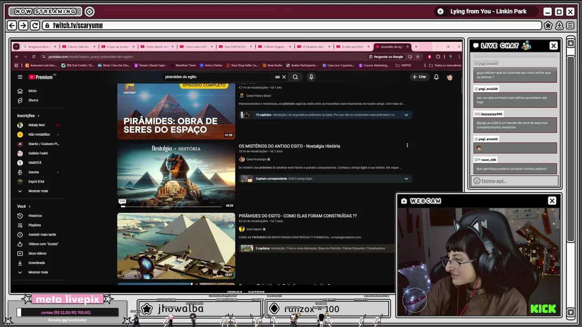Start voice search with the microphone

(311, 77)
